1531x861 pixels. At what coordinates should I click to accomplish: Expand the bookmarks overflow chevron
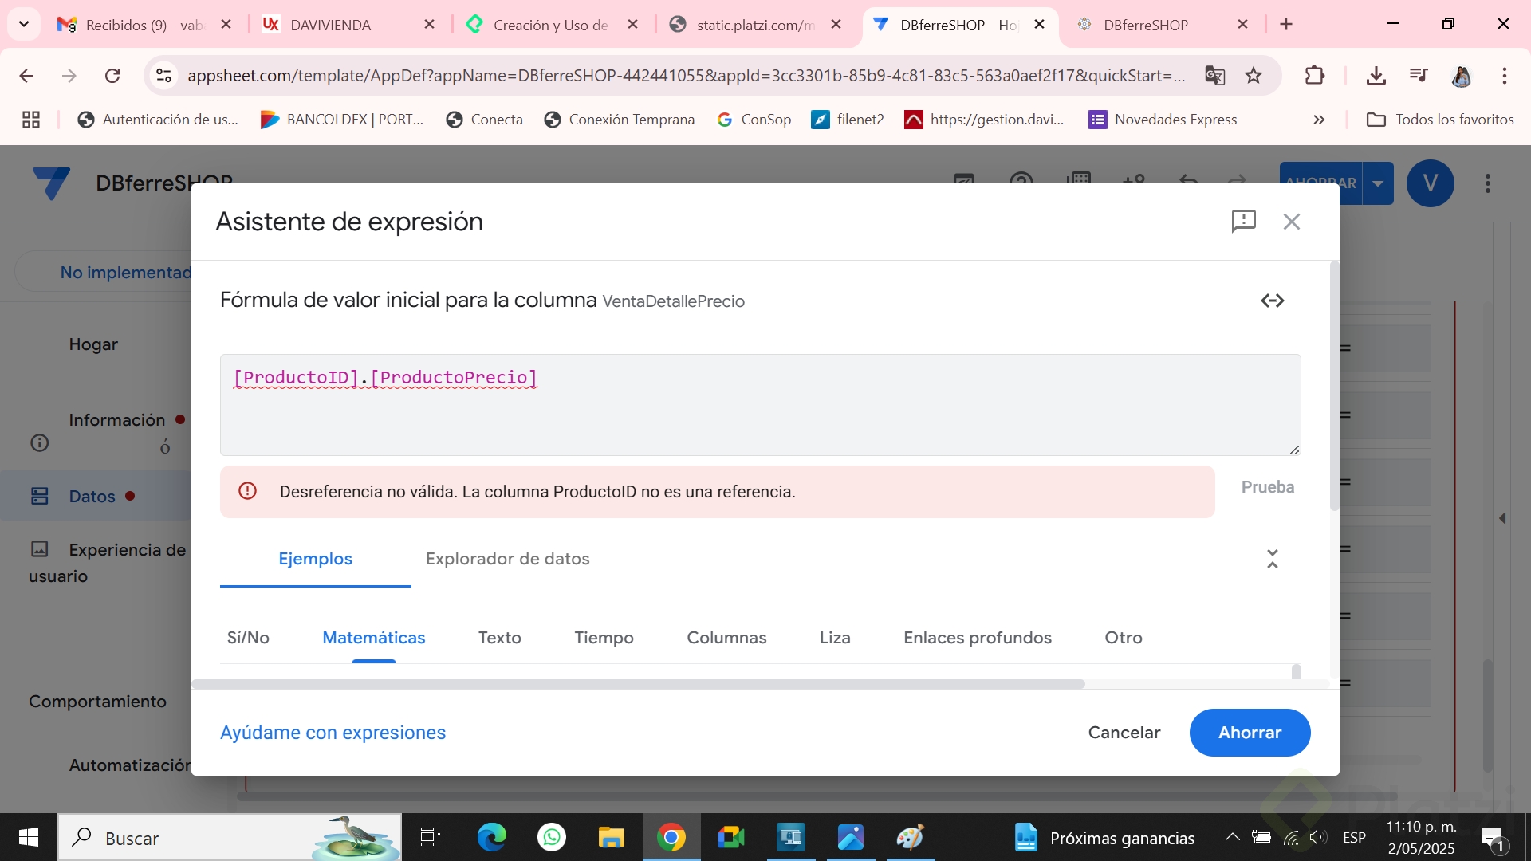pyautogui.click(x=1319, y=120)
